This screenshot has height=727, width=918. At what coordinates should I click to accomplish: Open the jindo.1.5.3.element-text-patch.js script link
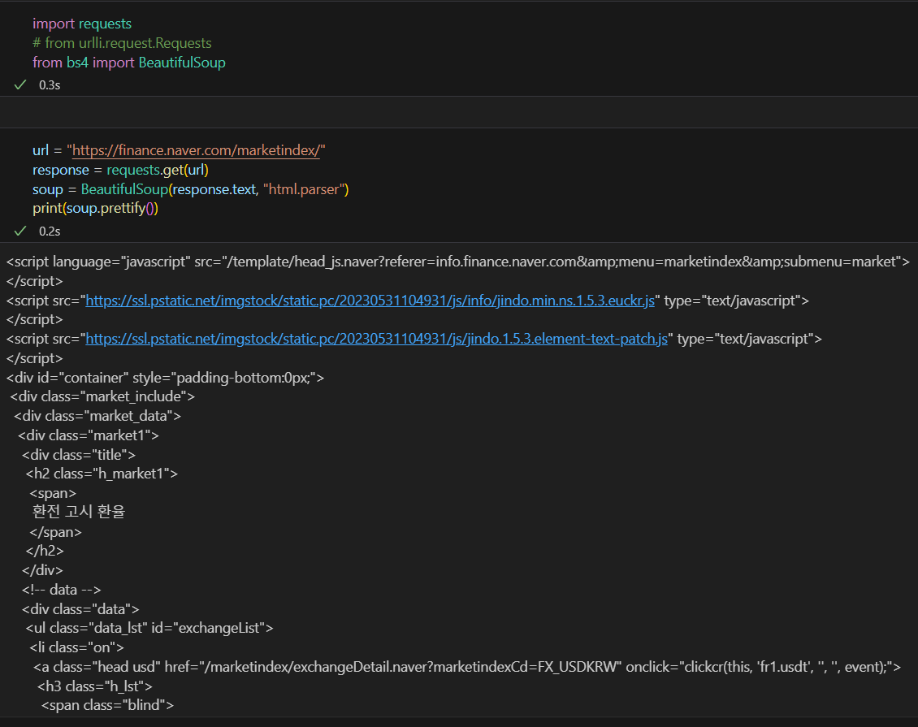coord(376,339)
